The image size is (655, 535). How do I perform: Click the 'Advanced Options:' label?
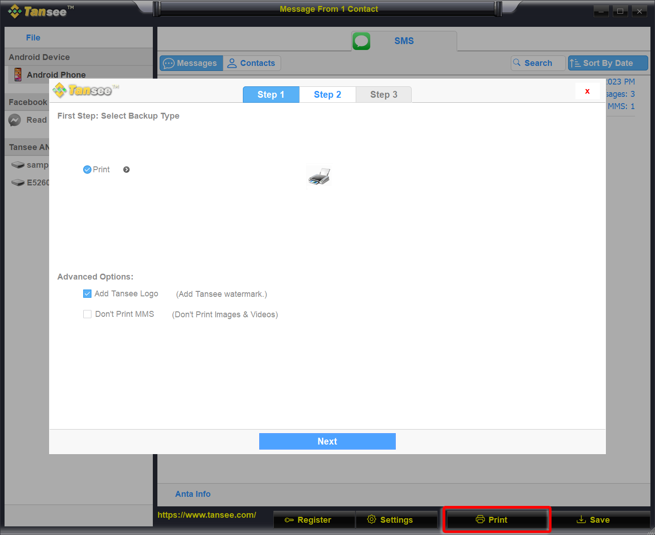coord(96,277)
